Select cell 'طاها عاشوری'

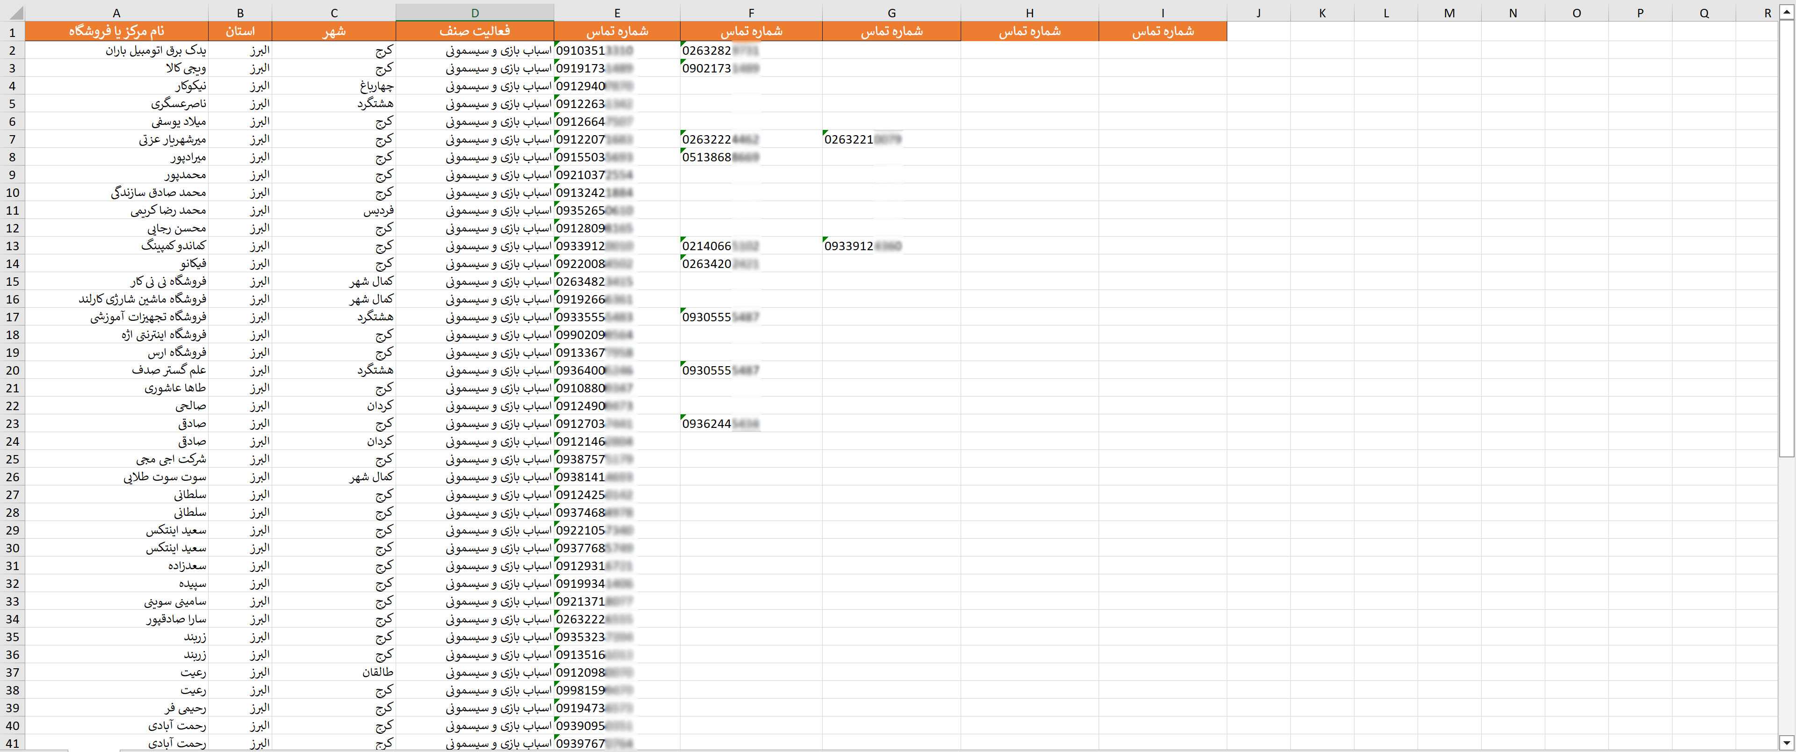[116, 388]
